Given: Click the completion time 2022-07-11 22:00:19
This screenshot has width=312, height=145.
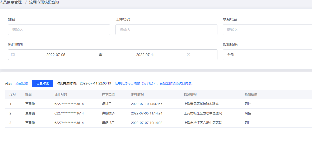Looking at the screenshot, I should point(95,83).
